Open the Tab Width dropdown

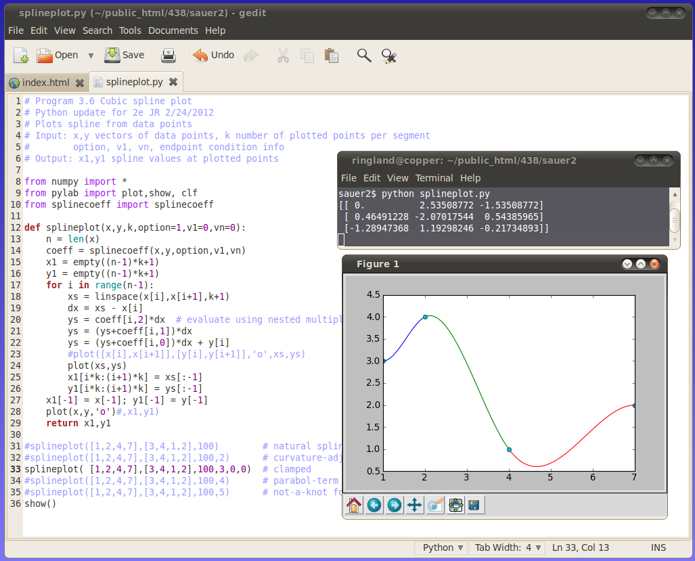click(508, 547)
